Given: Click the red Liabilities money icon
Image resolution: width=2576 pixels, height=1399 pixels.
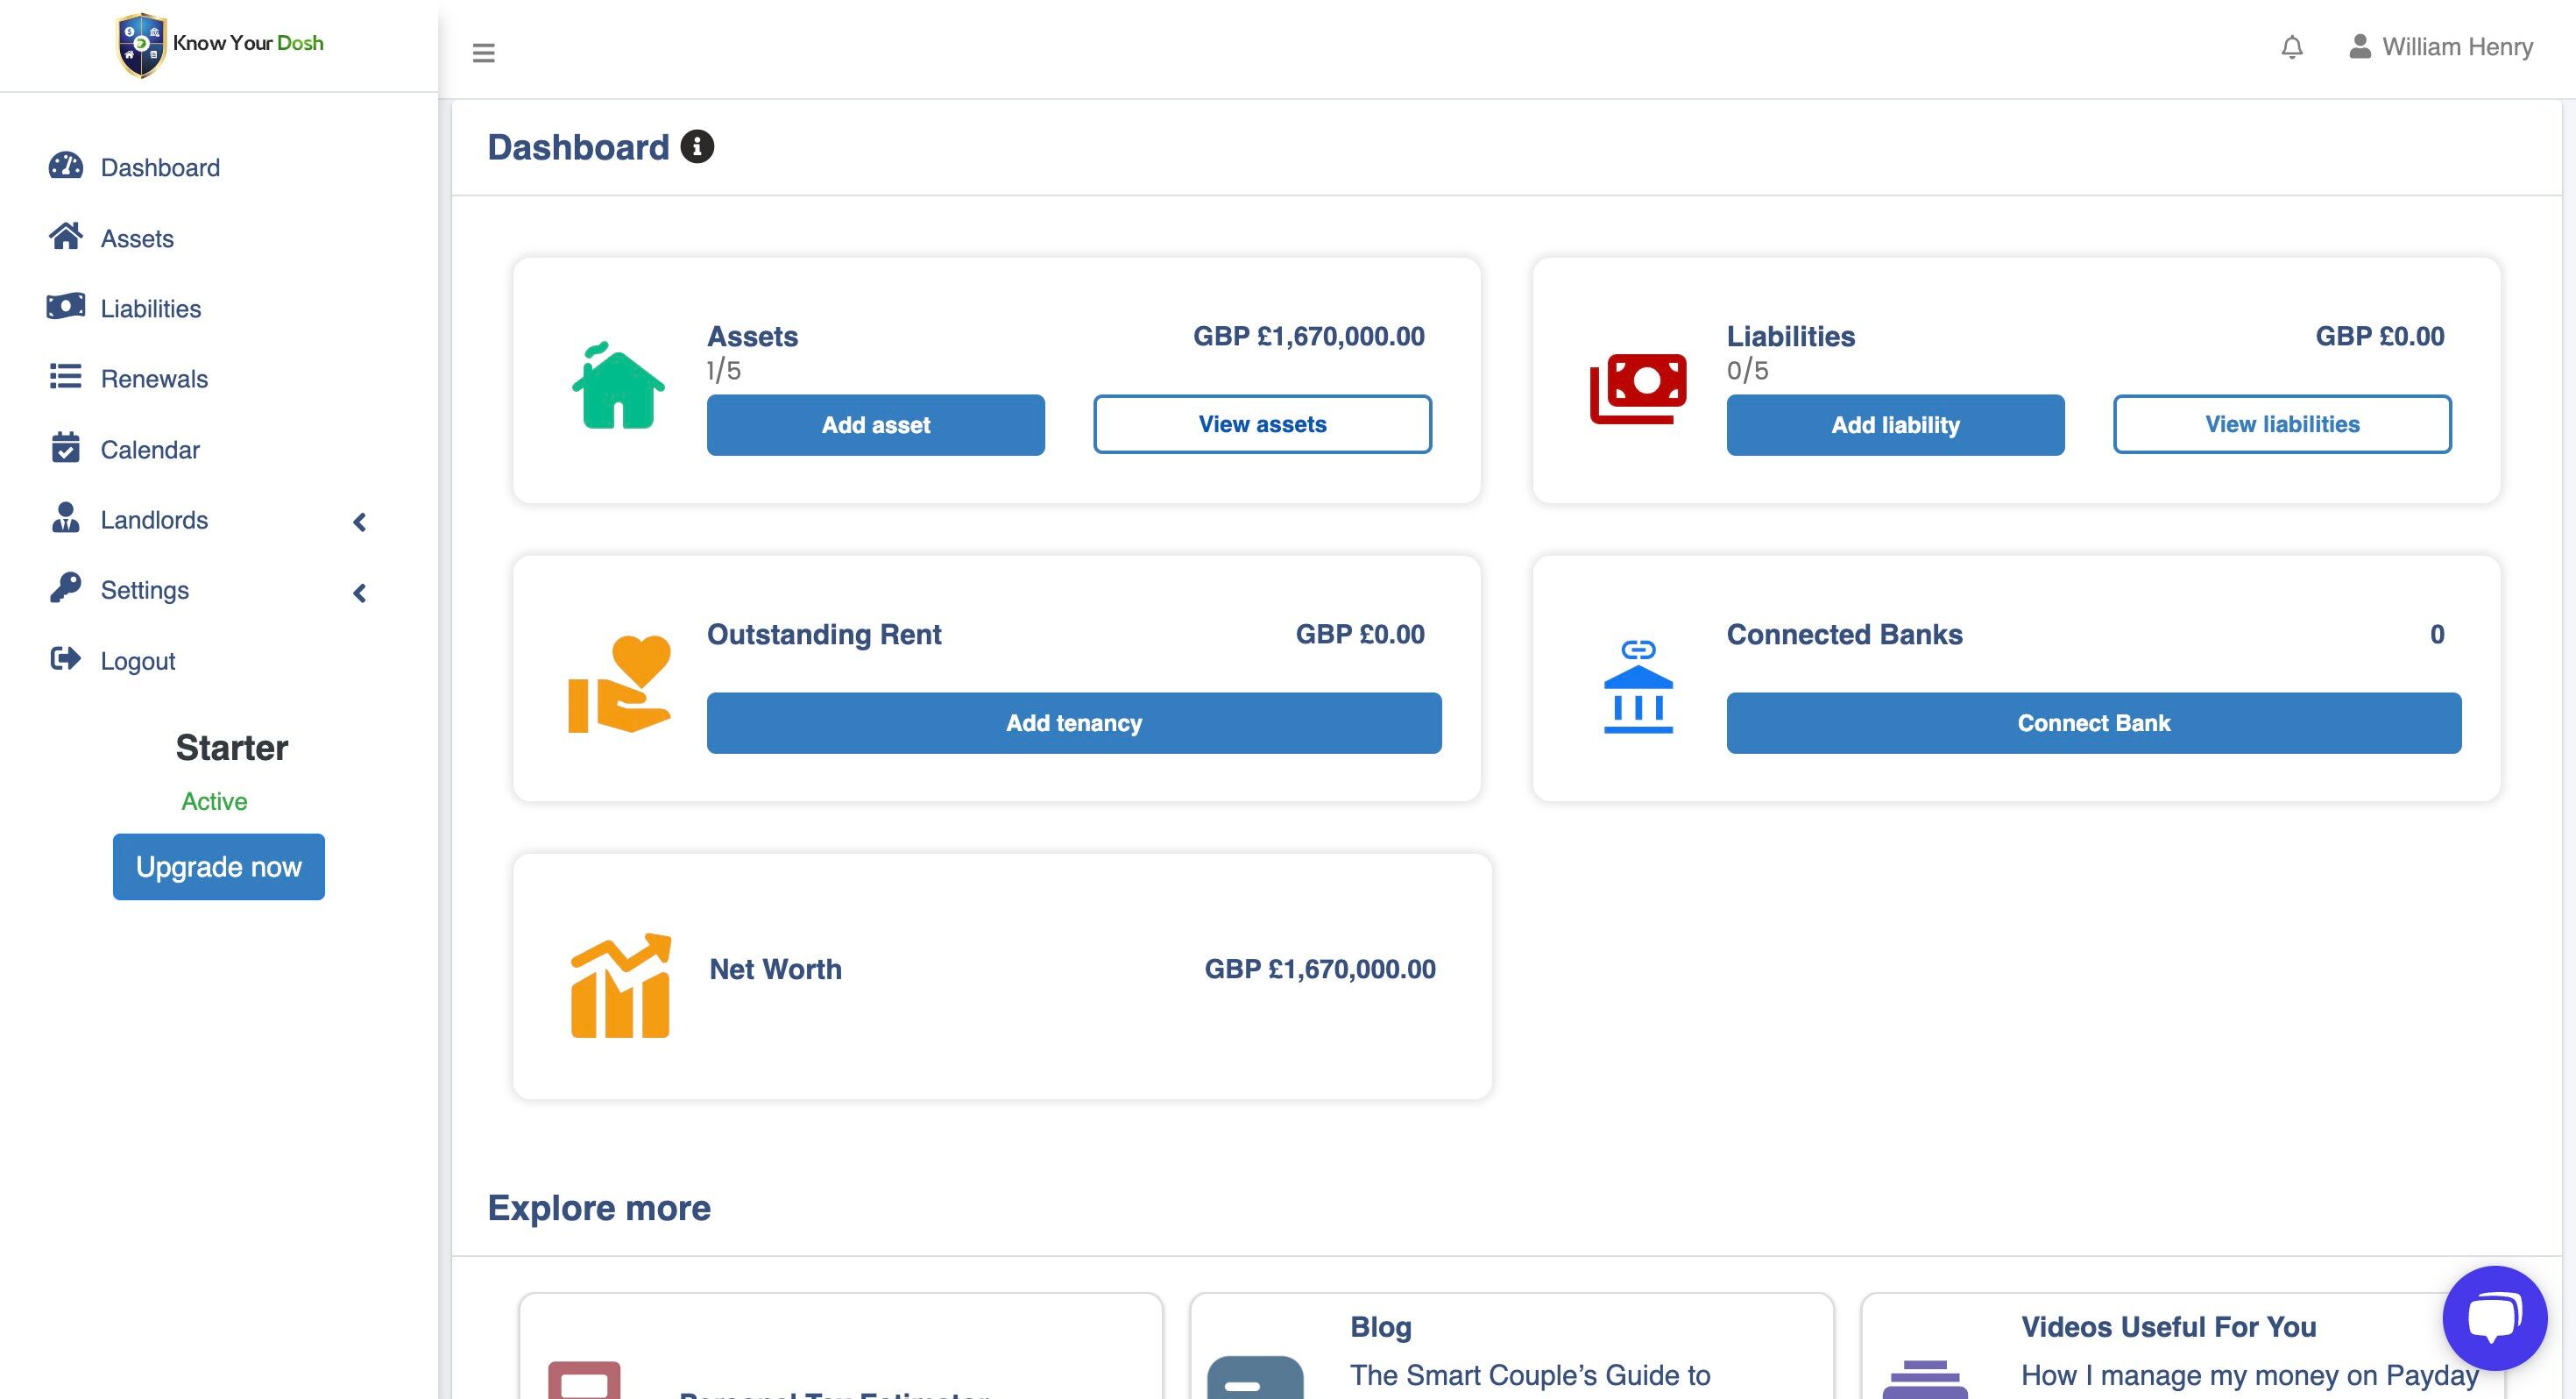Looking at the screenshot, I should tap(1638, 387).
